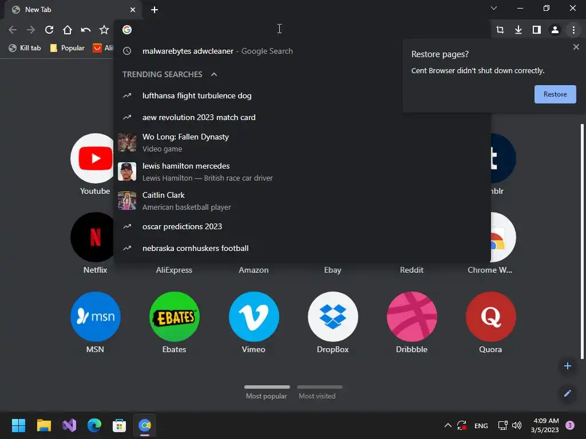Viewport: 586px width, 439px height.
Task: Select oscar predictions 2023 suggestion
Action: pos(302,226)
